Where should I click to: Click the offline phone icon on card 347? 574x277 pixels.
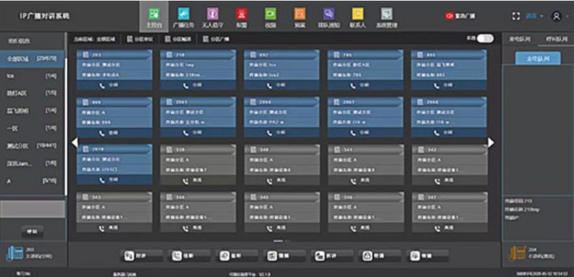(x=438, y=228)
